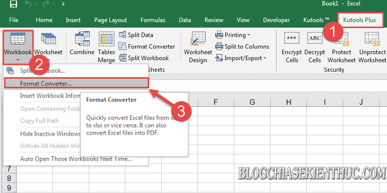Switch to the Insert tab
Viewport: 387px width, 193px height.
[73, 20]
